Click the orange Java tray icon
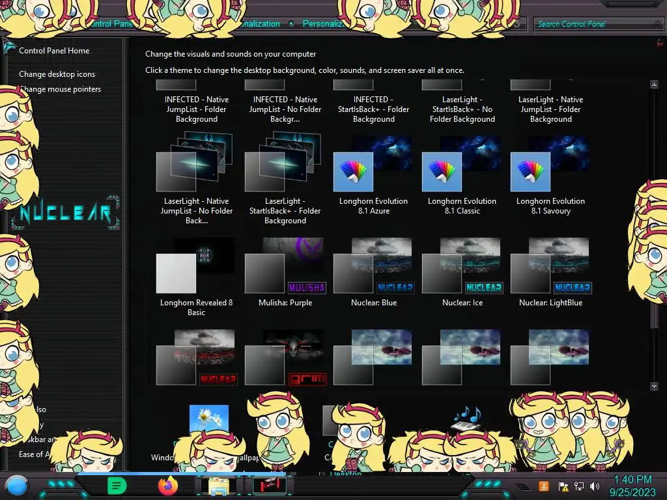667x500 pixels. tap(544, 486)
